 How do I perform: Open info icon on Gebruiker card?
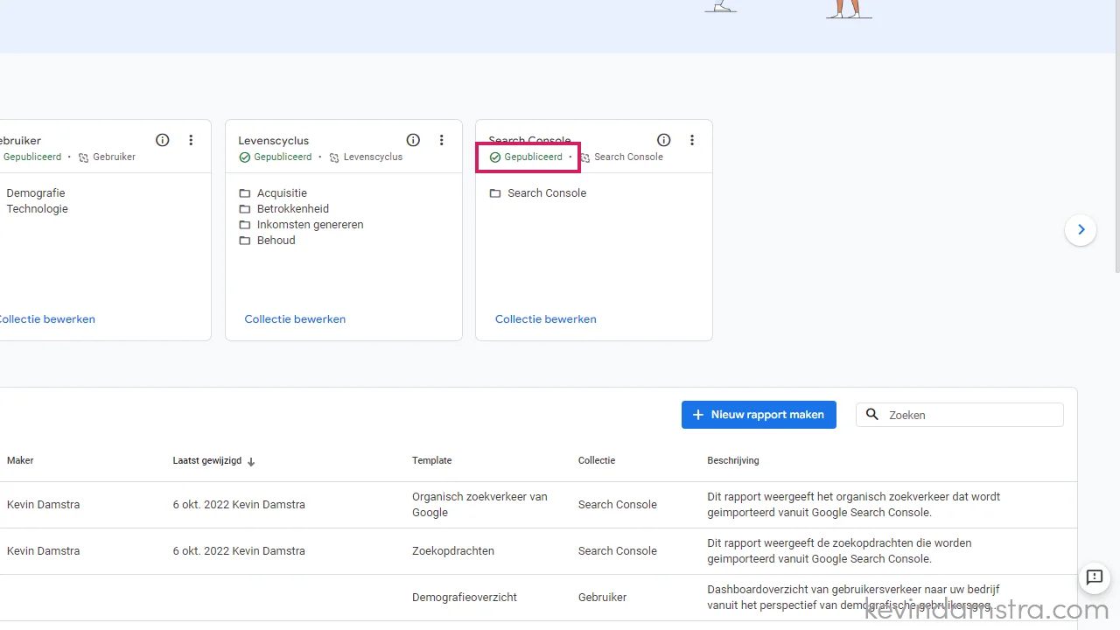[x=163, y=140]
